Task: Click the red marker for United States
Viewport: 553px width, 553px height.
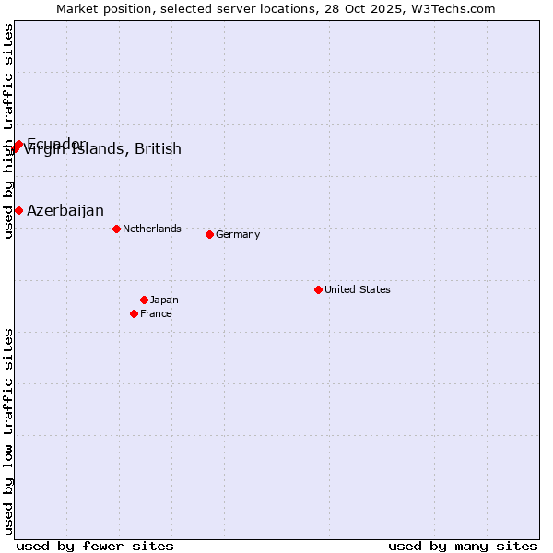Action: [318, 289]
